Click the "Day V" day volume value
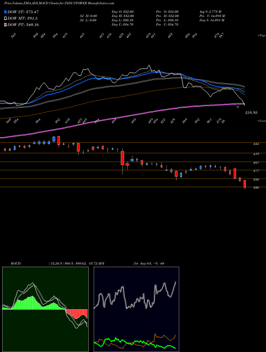 tap(212, 20)
